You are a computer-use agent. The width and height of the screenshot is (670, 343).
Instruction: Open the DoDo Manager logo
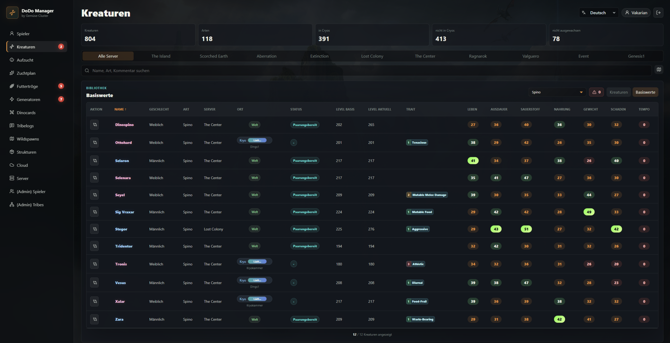pyautogui.click(x=12, y=13)
